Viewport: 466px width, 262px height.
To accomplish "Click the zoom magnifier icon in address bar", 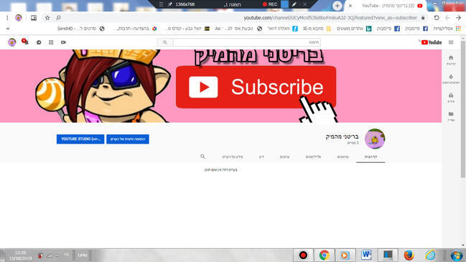I will point(59,18).
